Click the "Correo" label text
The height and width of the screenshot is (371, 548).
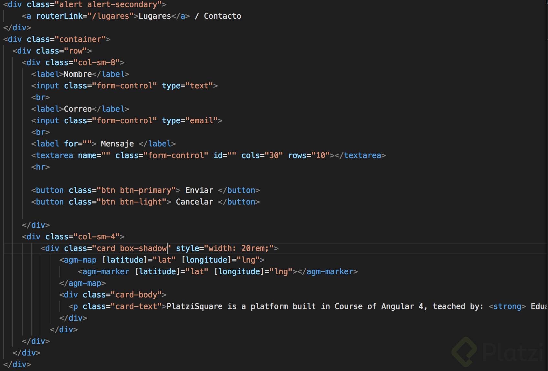[x=78, y=109]
